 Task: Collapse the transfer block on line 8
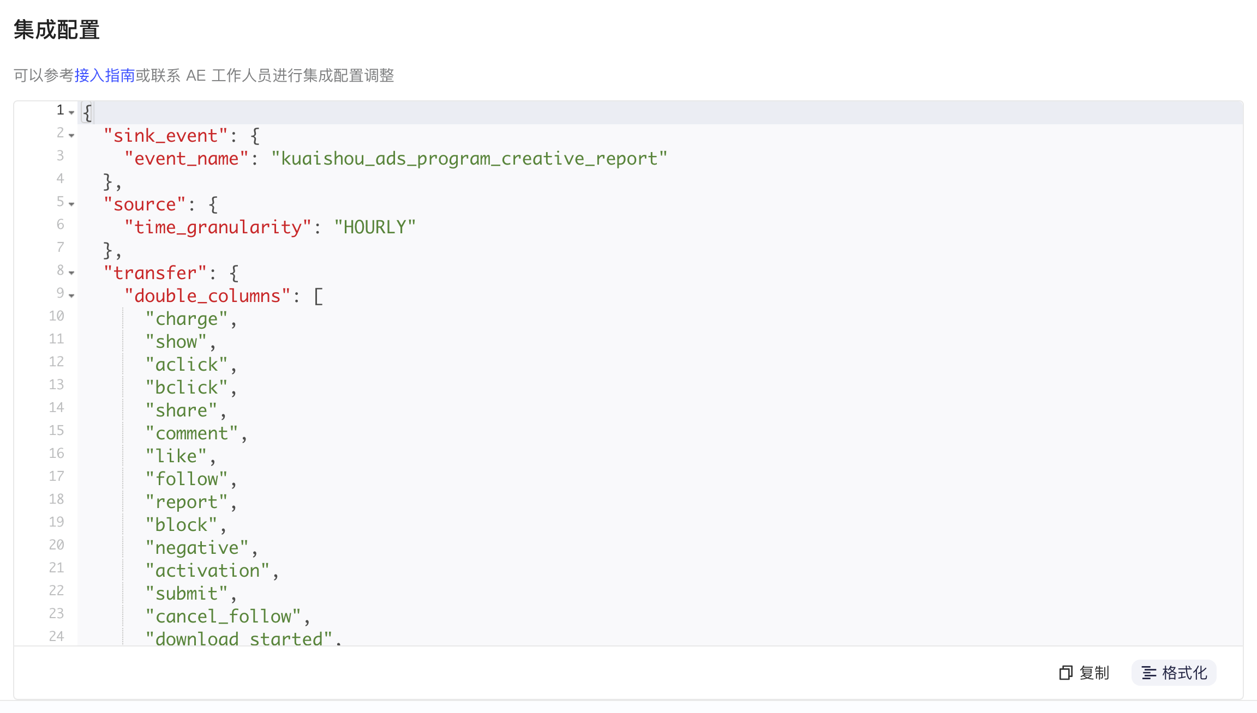[71, 273]
